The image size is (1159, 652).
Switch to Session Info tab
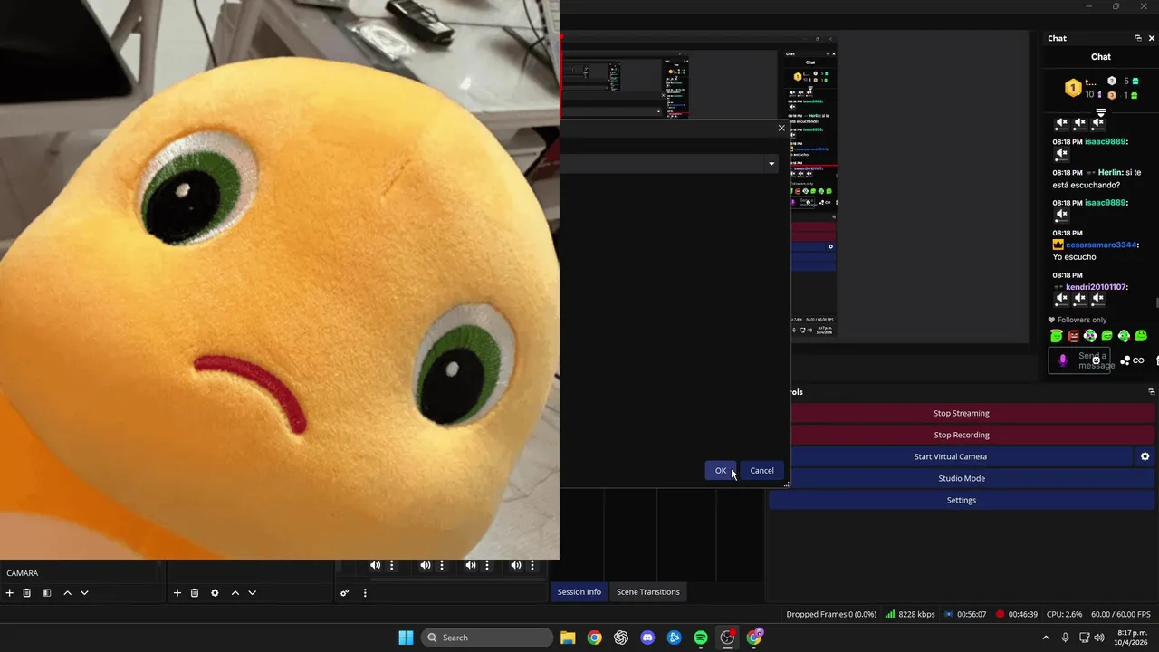tap(579, 592)
